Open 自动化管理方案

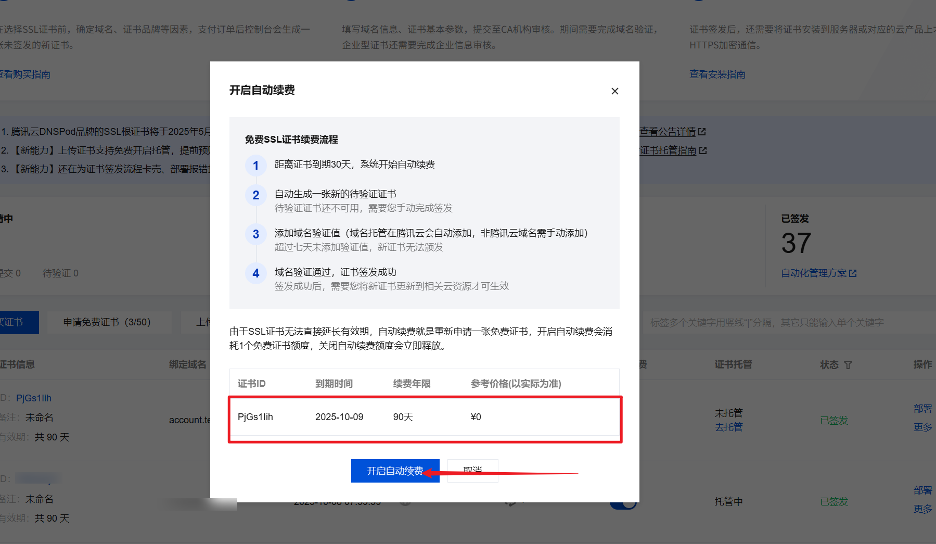point(814,272)
